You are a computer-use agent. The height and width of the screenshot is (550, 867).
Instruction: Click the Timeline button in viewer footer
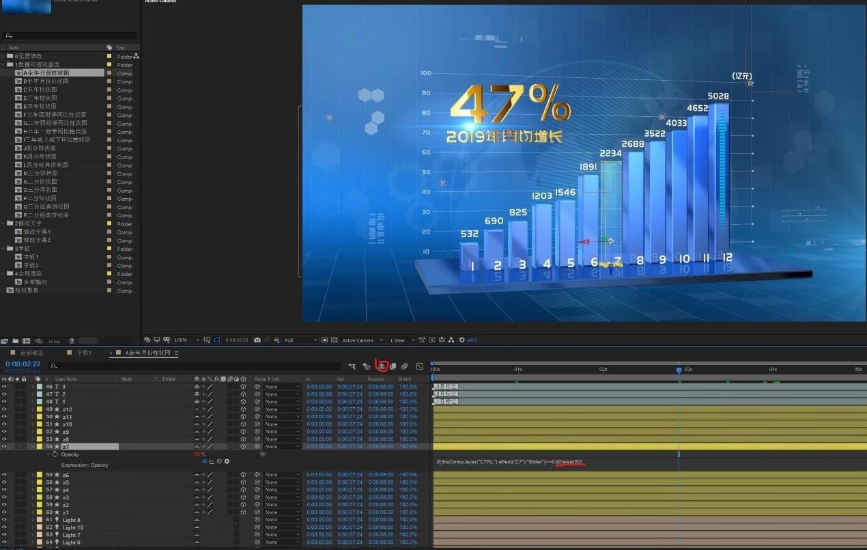tap(442, 340)
